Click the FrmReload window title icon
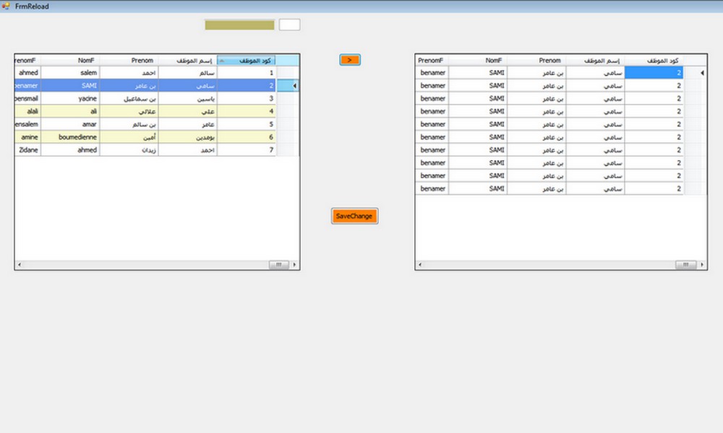Viewport: 723px width, 433px height. coord(7,6)
